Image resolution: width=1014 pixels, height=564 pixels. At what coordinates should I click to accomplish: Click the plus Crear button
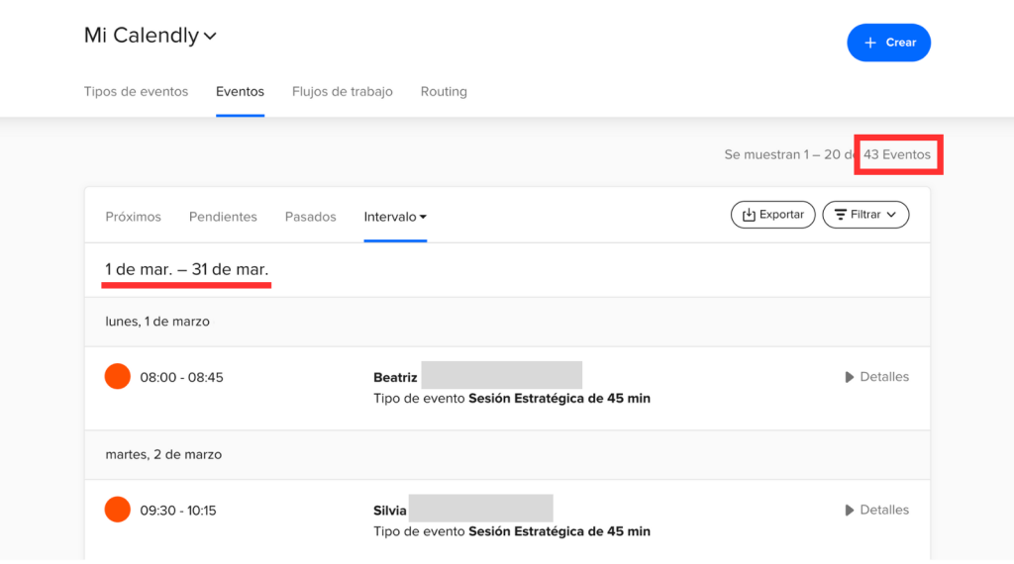click(888, 43)
